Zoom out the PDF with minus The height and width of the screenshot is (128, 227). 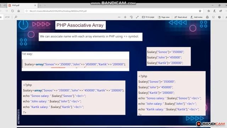tap(119, 17)
